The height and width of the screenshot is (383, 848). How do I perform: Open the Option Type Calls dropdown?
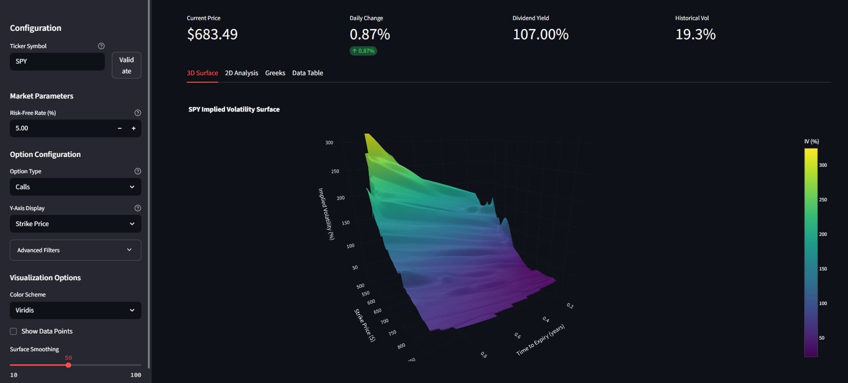[75, 187]
